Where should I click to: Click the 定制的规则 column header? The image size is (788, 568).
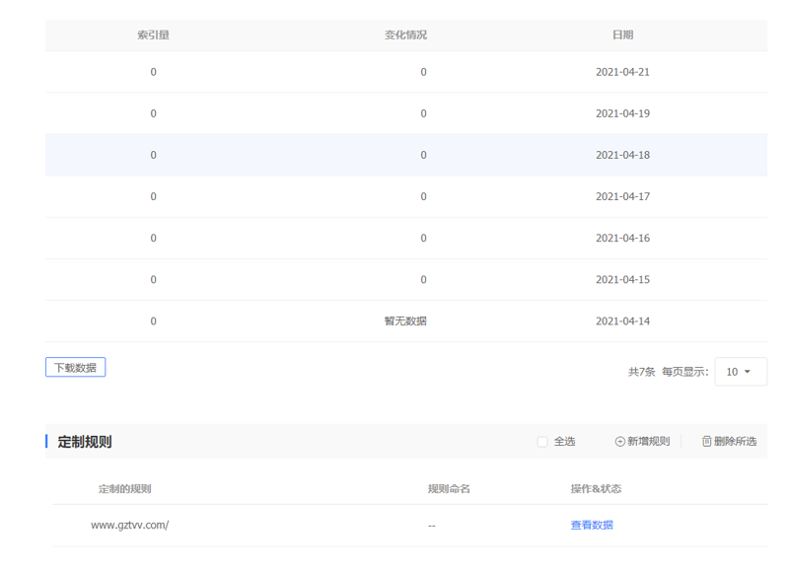point(124,489)
